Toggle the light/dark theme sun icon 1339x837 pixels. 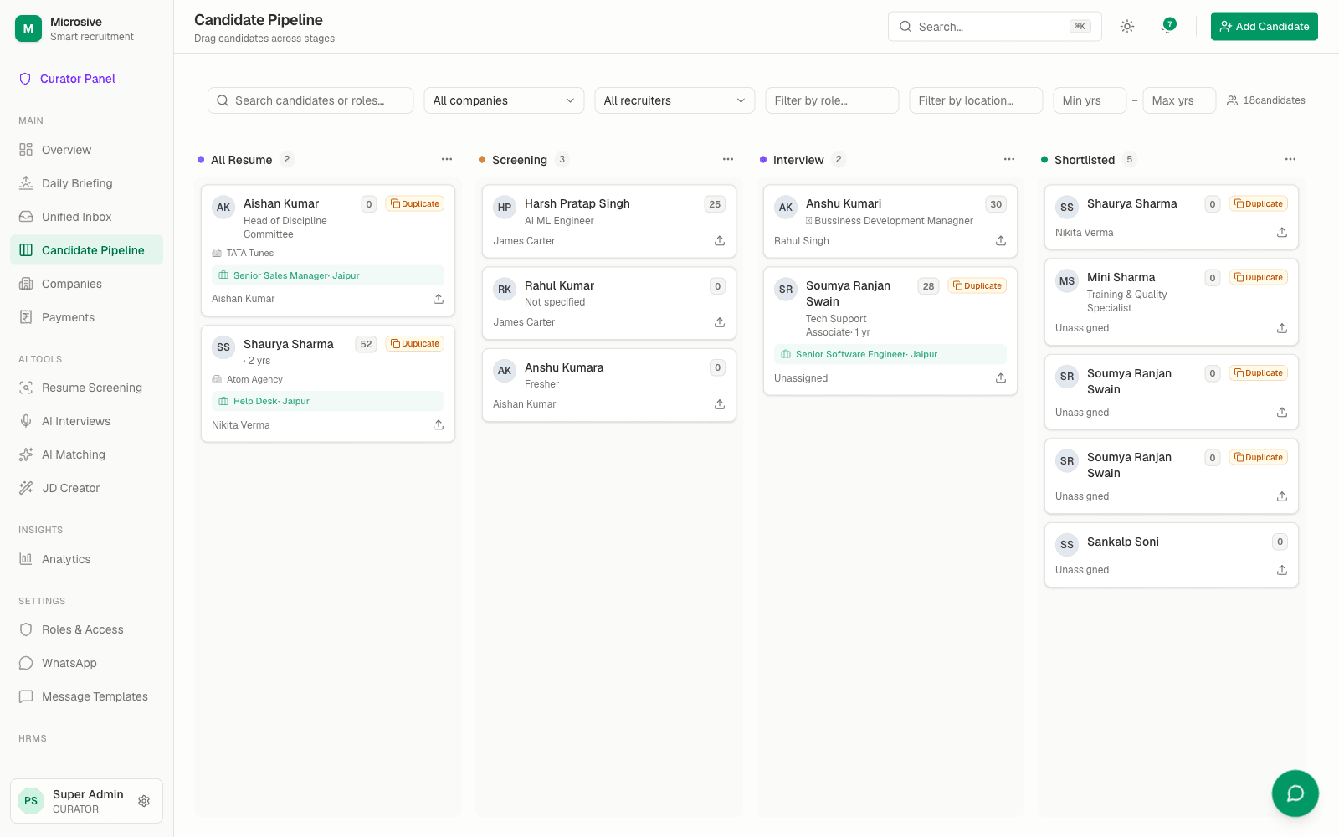[x=1127, y=27]
